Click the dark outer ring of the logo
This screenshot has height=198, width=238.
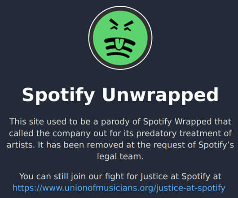tap(91, 38)
